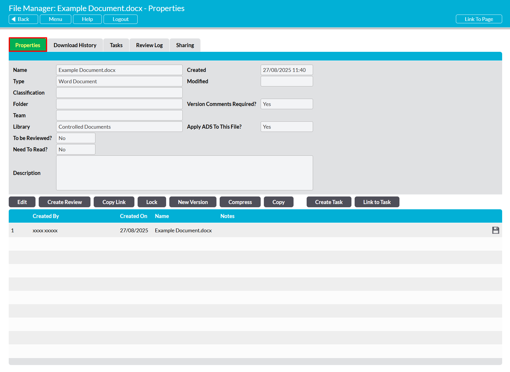
Task: Open the Menu in header
Action: coord(55,19)
